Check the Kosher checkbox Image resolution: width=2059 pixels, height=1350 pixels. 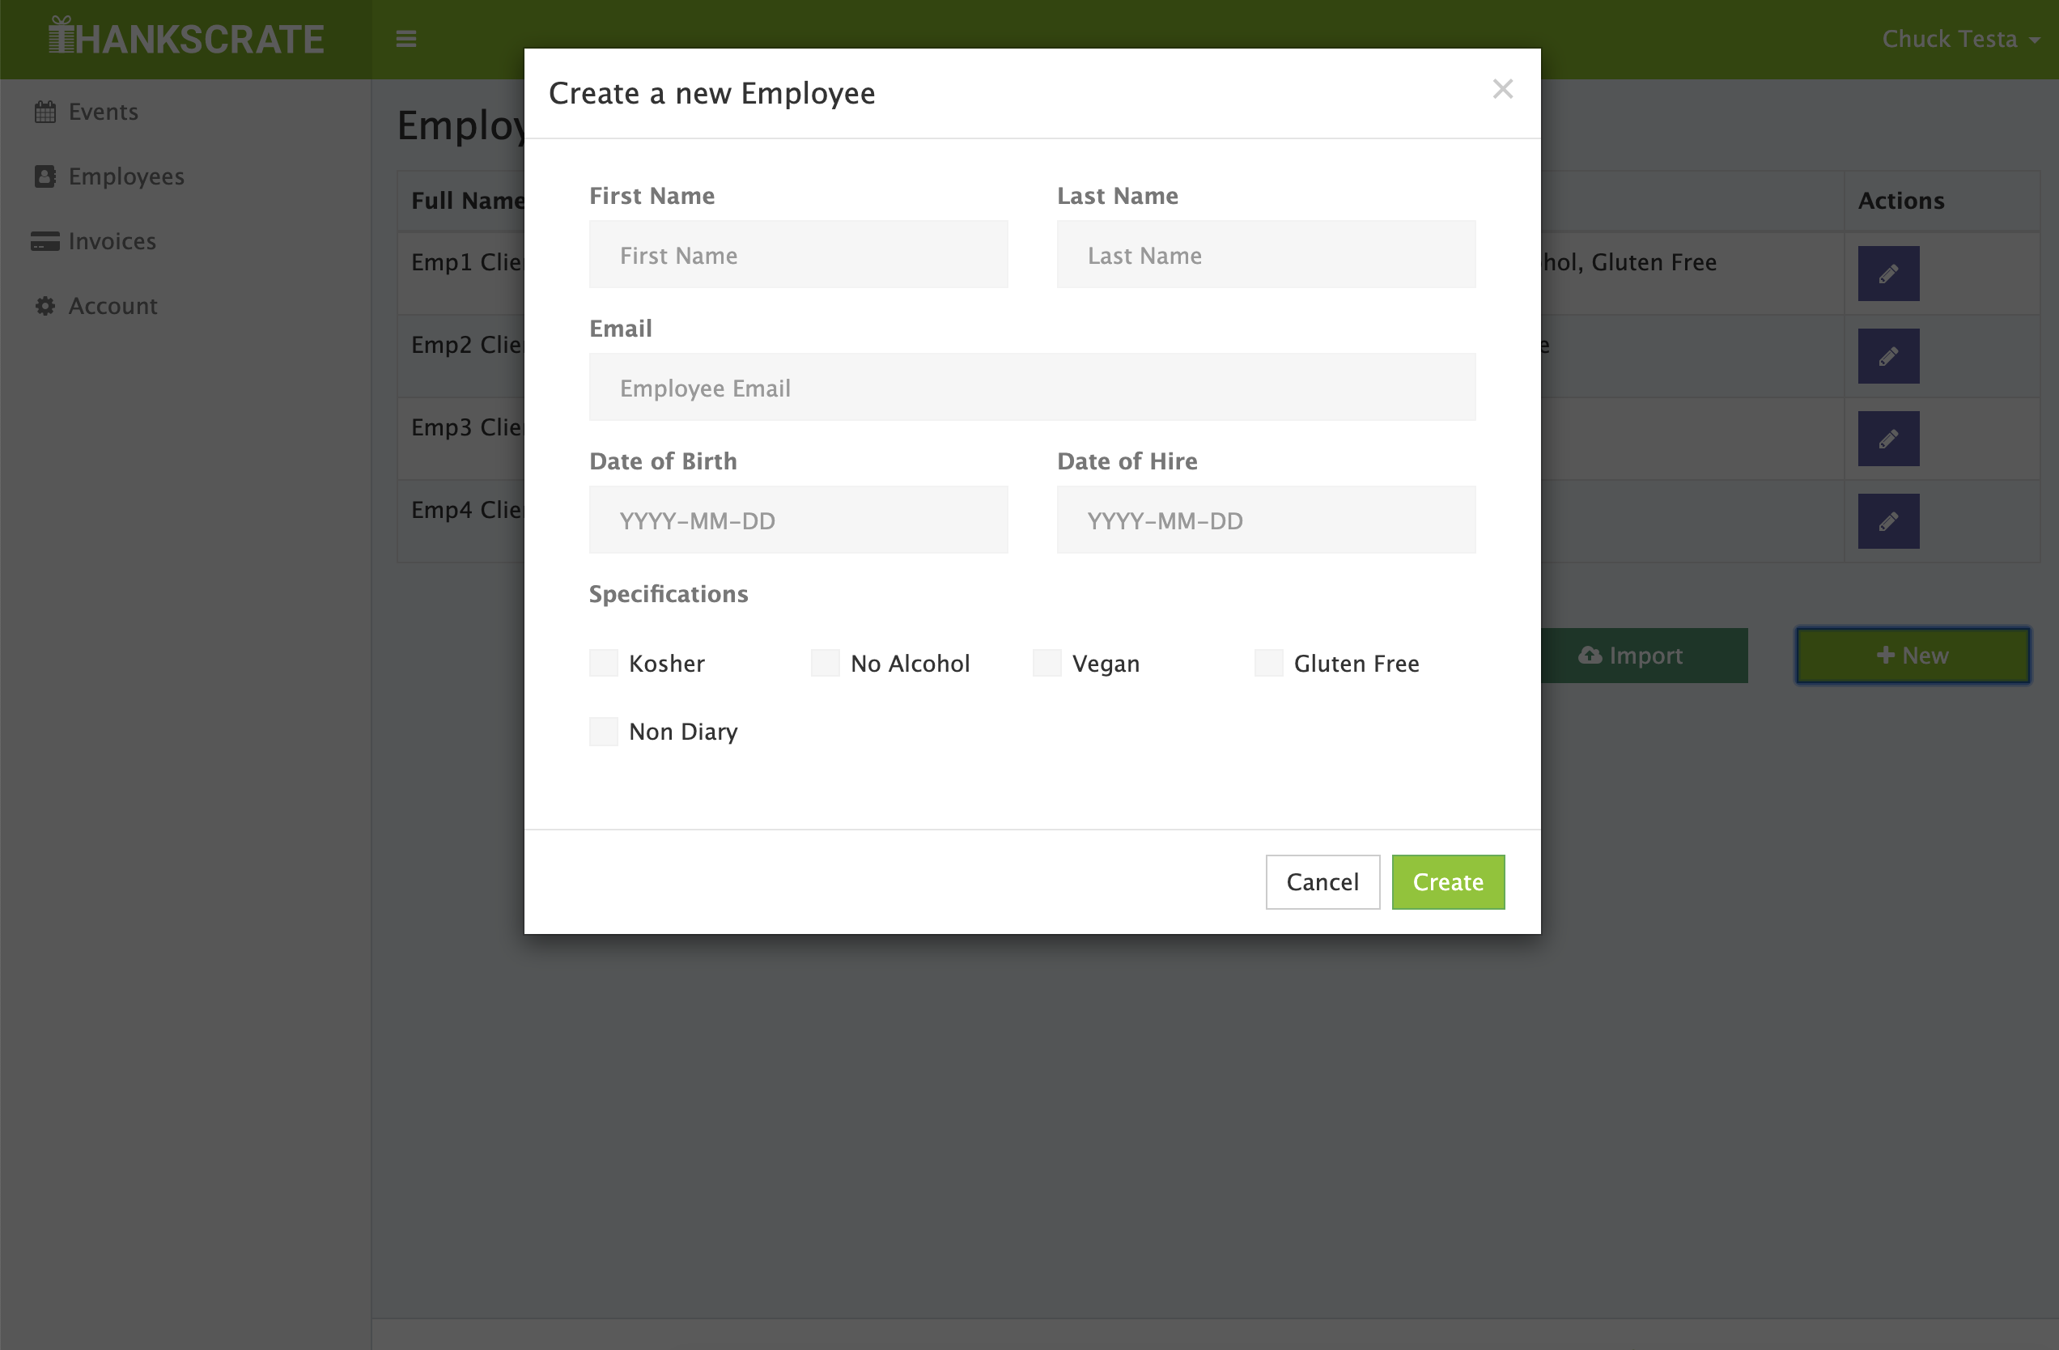604,663
